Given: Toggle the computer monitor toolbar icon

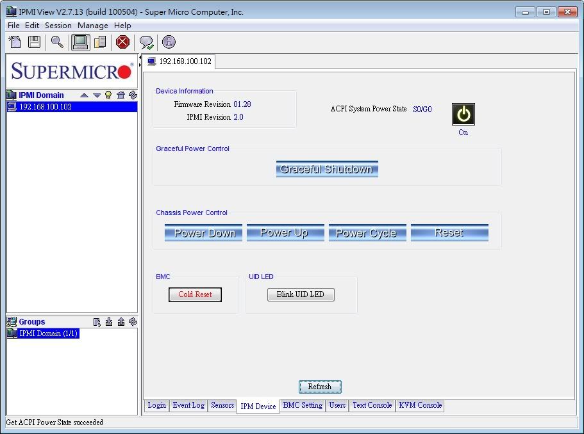Looking at the screenshot, I should [80, 42].
